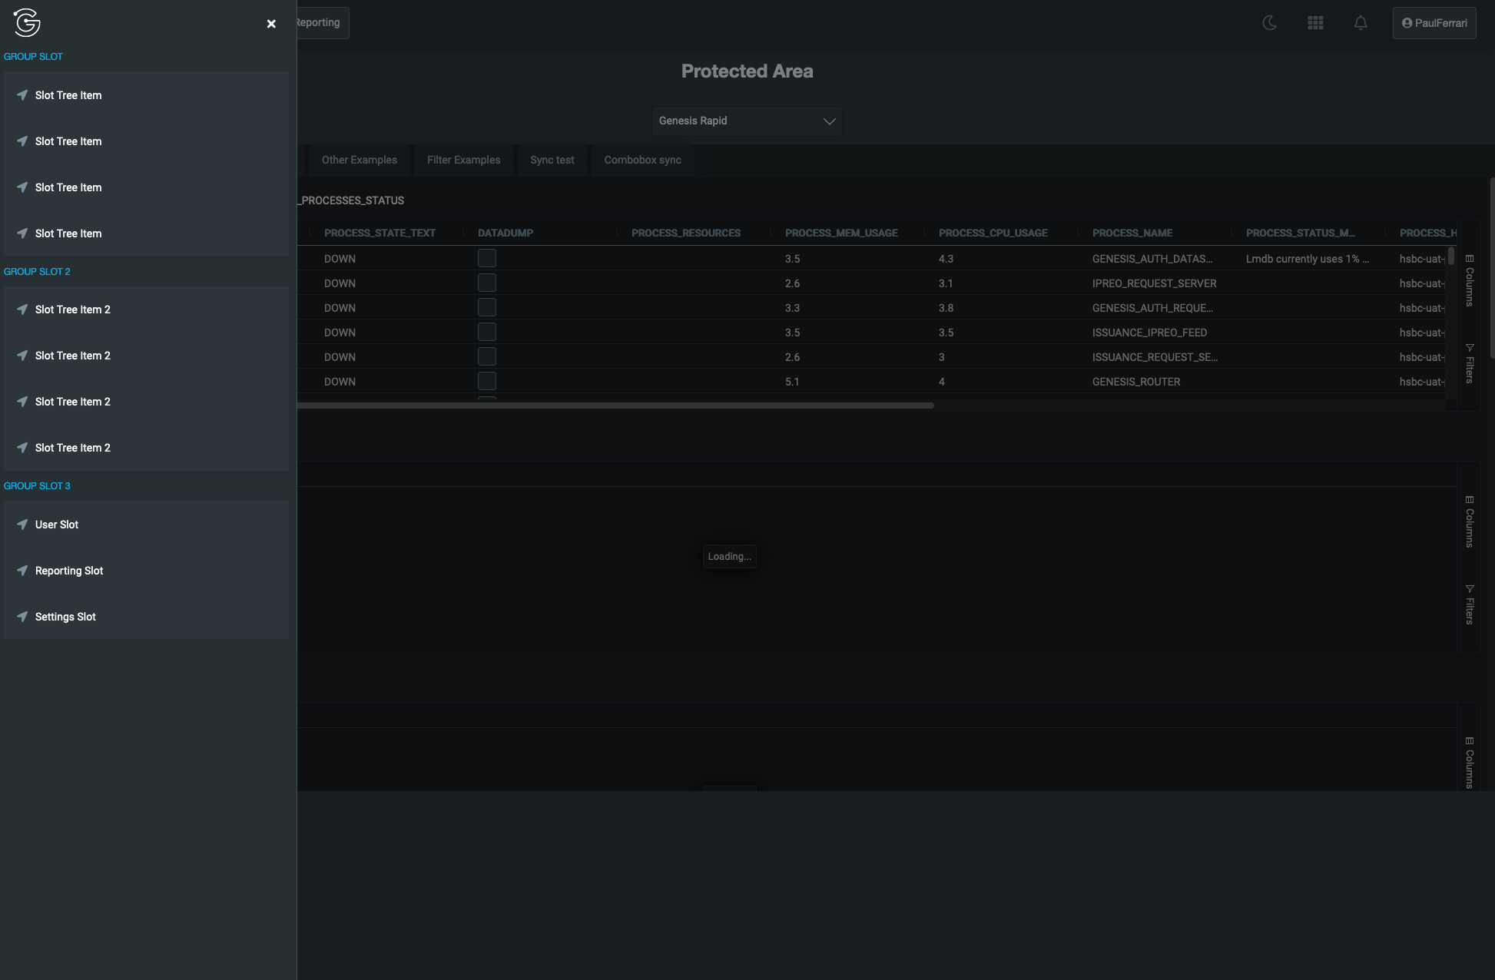
Task: Toggle DATADUMP checkbox for GENESIS_AUTH_REQUE row
Action: [x=487, y=307]
